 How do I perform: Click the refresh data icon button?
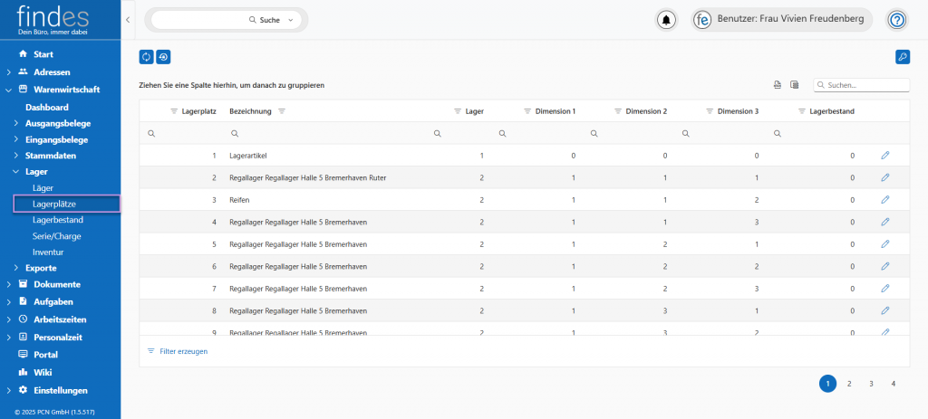coord(146,57)
